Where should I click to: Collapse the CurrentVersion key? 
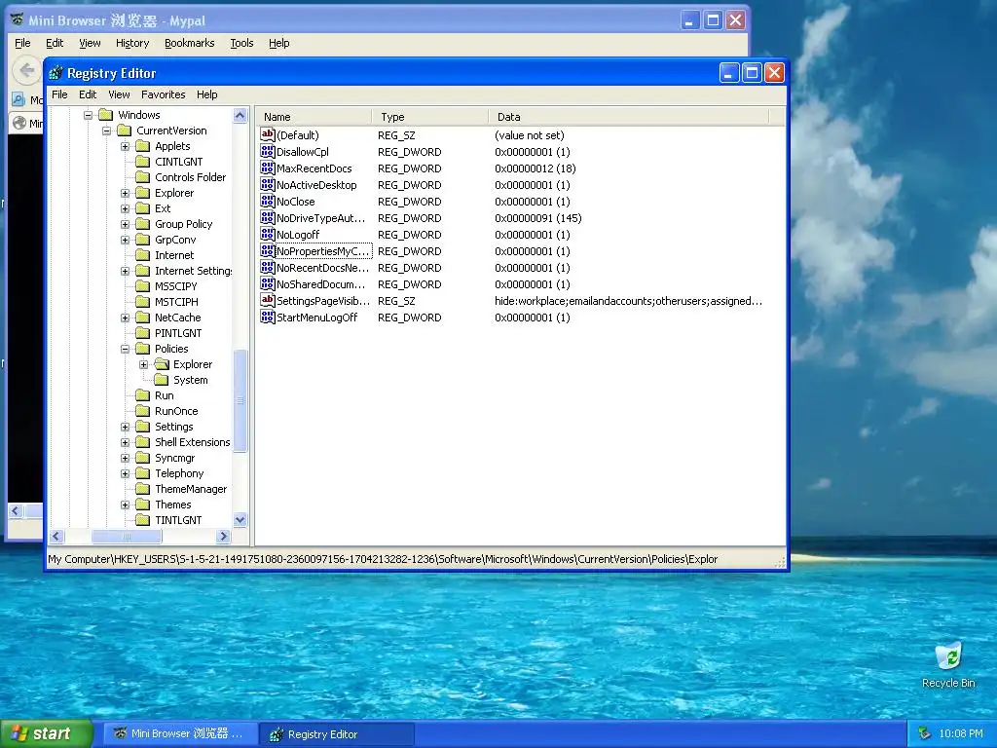pyautogui.click(x=107, y=131)
